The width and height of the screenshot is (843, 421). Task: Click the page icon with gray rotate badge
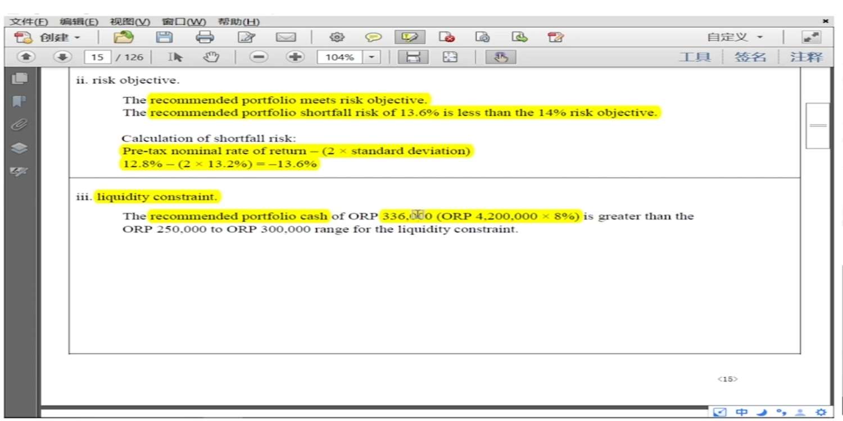pos(483,38)
